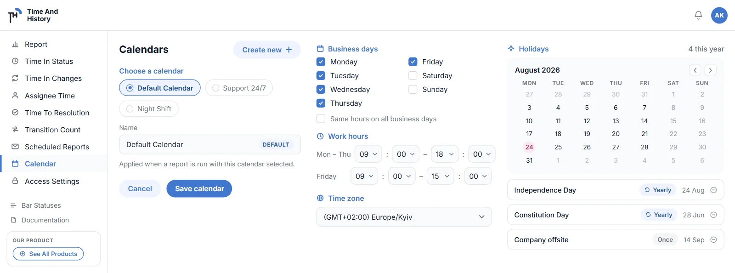Click the Access Settings lock icon
Image resolution: width=735 pixels, height=273 pixels.
[15, 181]
